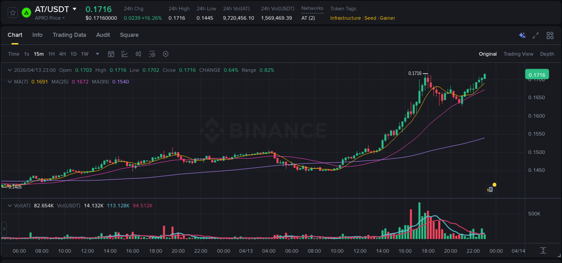Select the chart overlay style icon
The width and height of the screenshot is (562, 263).
point(125,54)
